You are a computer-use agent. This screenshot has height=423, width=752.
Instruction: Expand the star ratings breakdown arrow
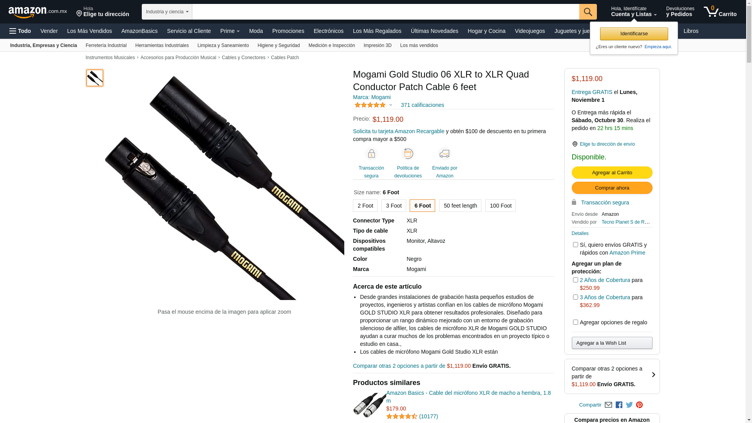pyautogui.click(x=390, y=105)
